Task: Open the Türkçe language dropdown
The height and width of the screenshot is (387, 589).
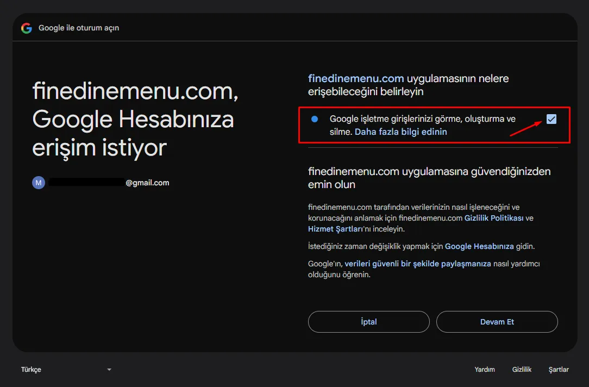Action: pyautogui.click(x=66, y=370)
